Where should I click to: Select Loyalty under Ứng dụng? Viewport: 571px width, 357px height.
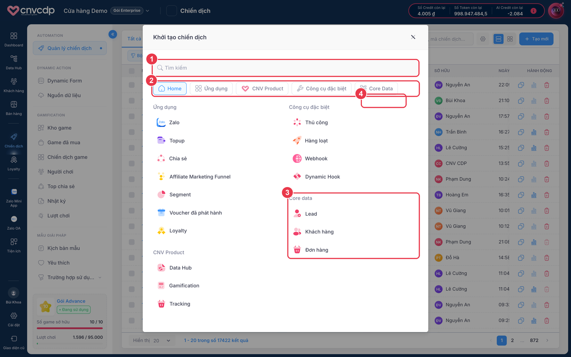click(x=172, y=231)
